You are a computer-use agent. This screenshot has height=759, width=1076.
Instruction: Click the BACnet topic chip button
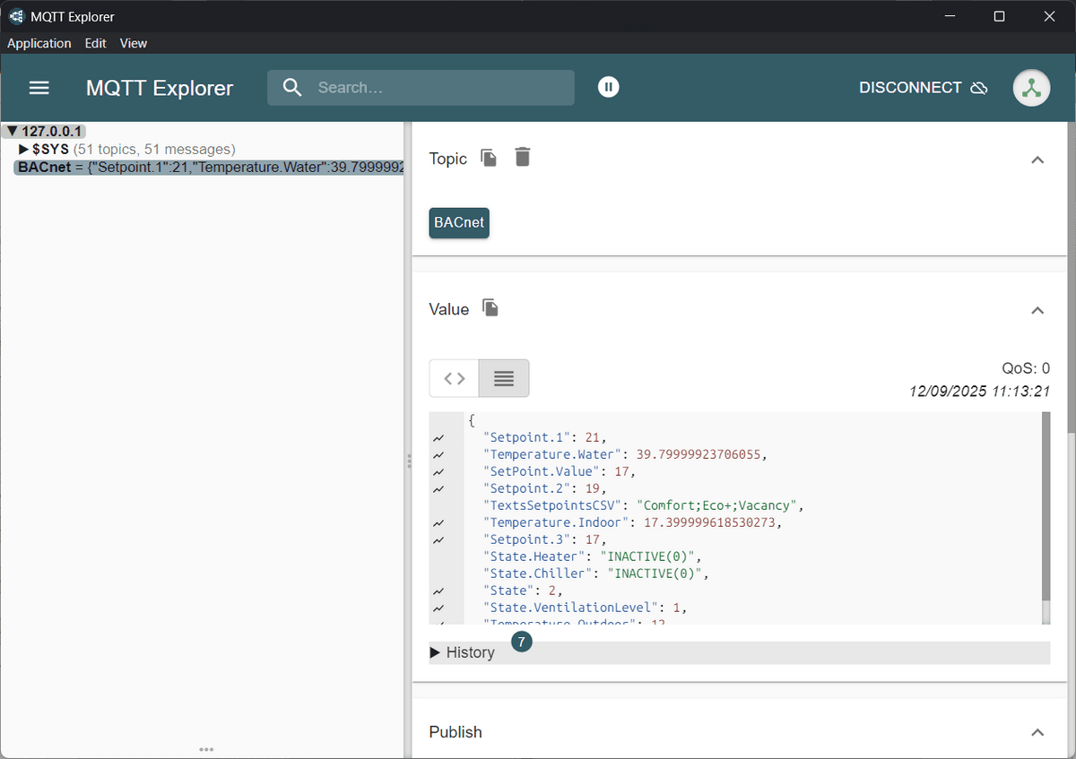[x=459, y=222]
